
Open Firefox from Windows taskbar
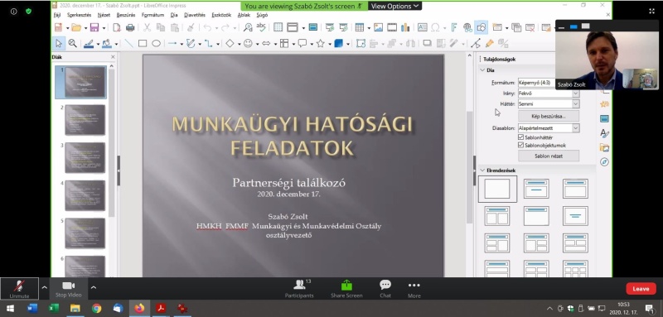139,308
